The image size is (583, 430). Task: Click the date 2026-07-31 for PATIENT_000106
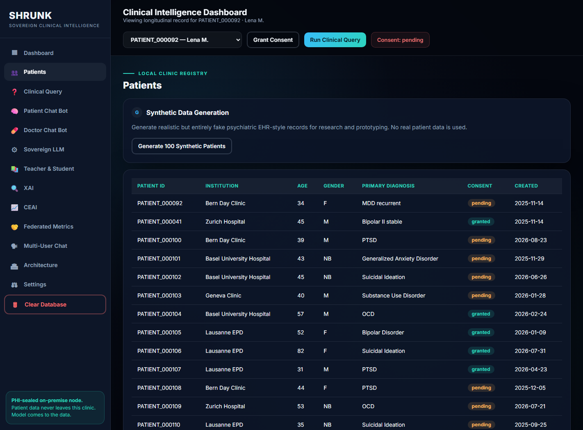[531, 351]
